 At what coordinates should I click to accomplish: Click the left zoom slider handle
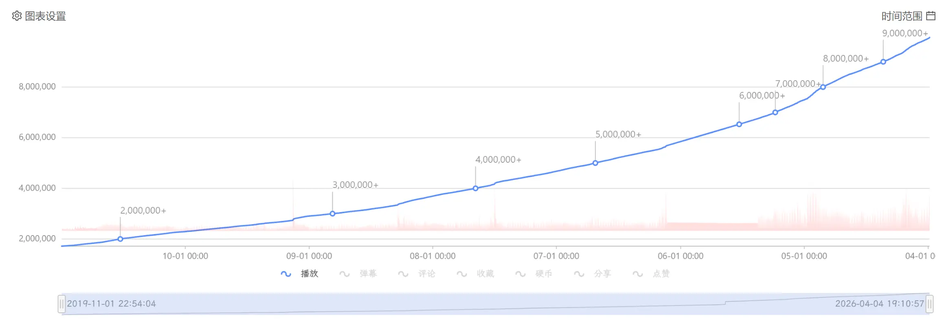tap(61, 304)
